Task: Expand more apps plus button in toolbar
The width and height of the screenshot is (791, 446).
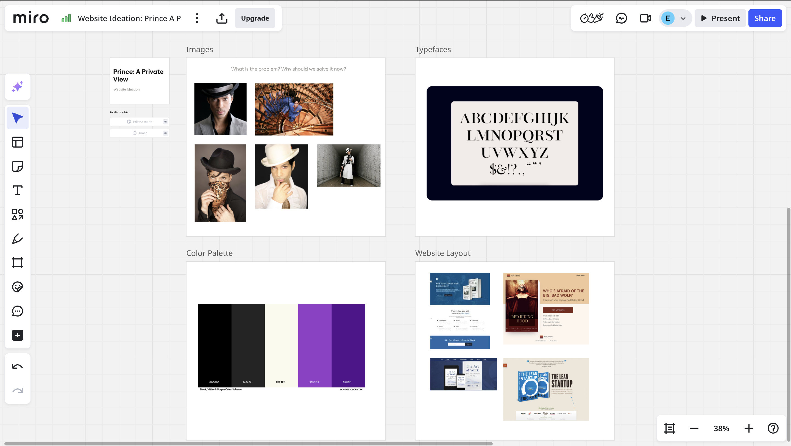Action: pos(18,335)
